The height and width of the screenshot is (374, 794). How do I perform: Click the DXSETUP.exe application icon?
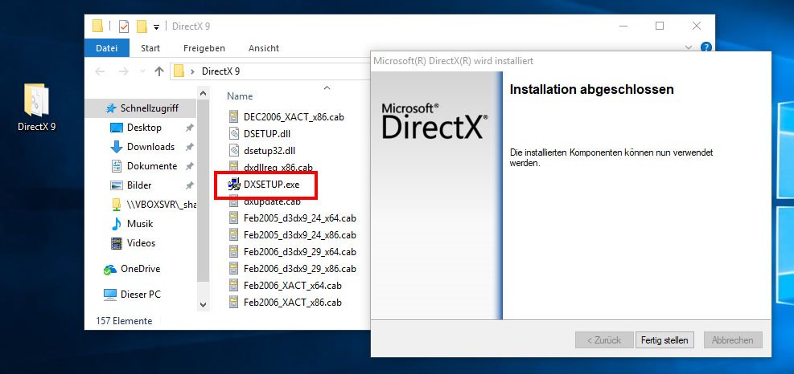click(234, 185)
